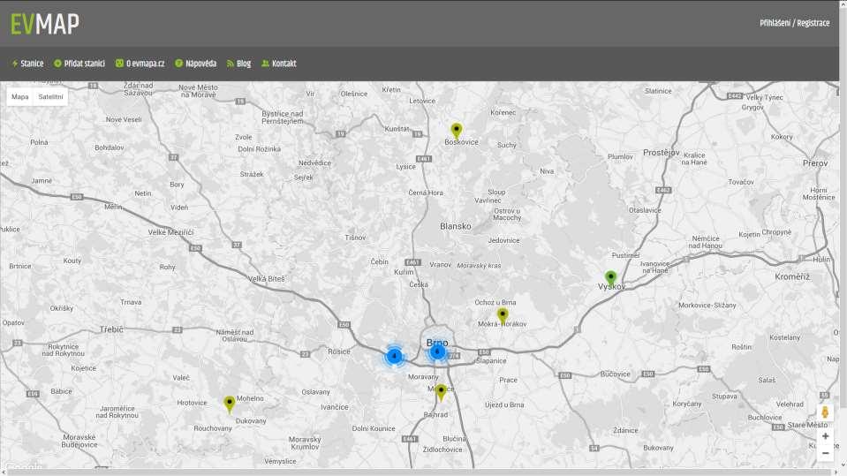Open the blue cluster of 4 stations
847x476 pixels.
click(394, 356)
